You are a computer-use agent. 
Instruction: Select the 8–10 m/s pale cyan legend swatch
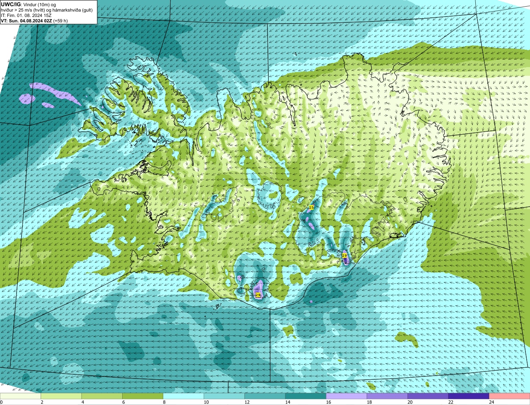click(183, 396)
